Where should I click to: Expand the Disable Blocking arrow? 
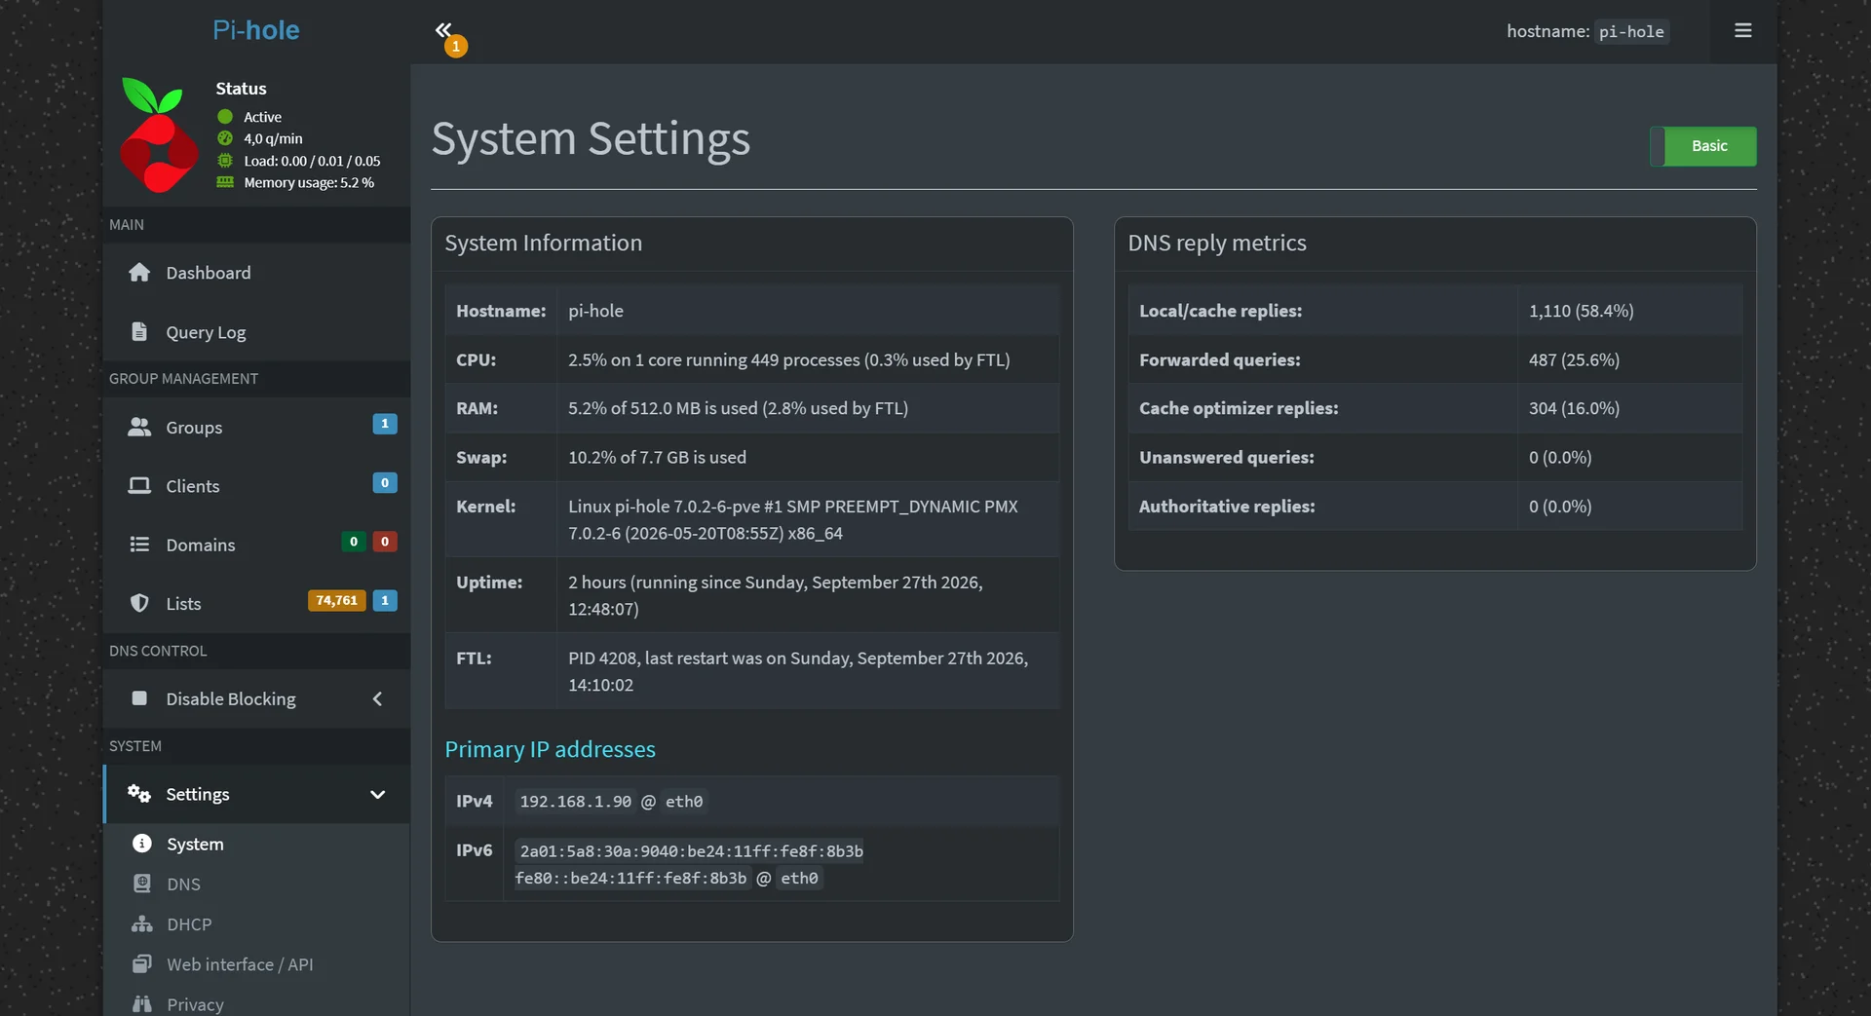377,698
